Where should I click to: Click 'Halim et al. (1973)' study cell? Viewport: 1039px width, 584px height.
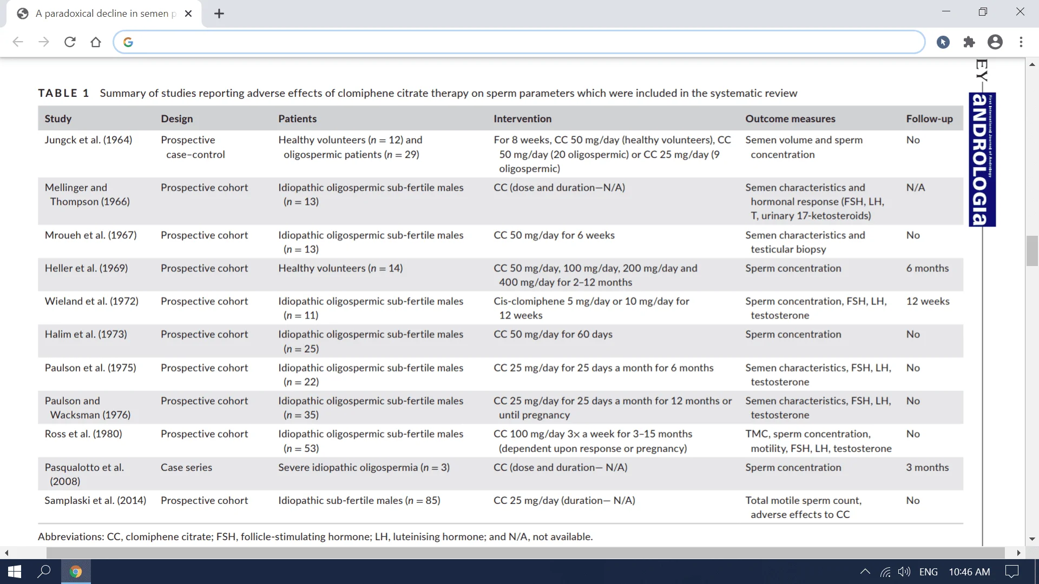[x=86, y=334]
